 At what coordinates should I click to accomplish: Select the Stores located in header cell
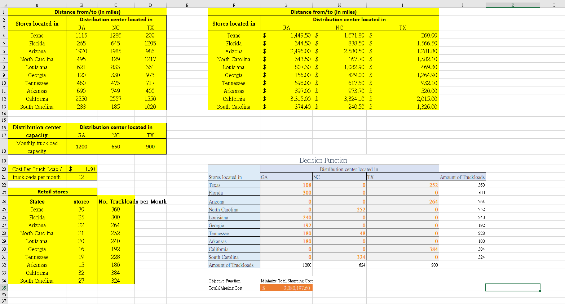click(37, 23)
